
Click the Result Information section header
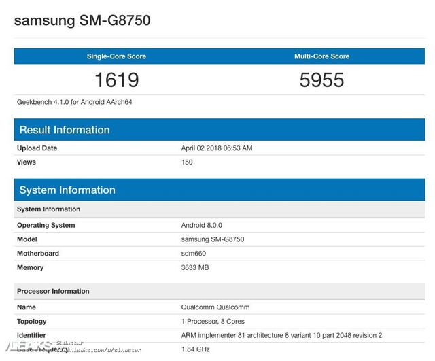65,130
